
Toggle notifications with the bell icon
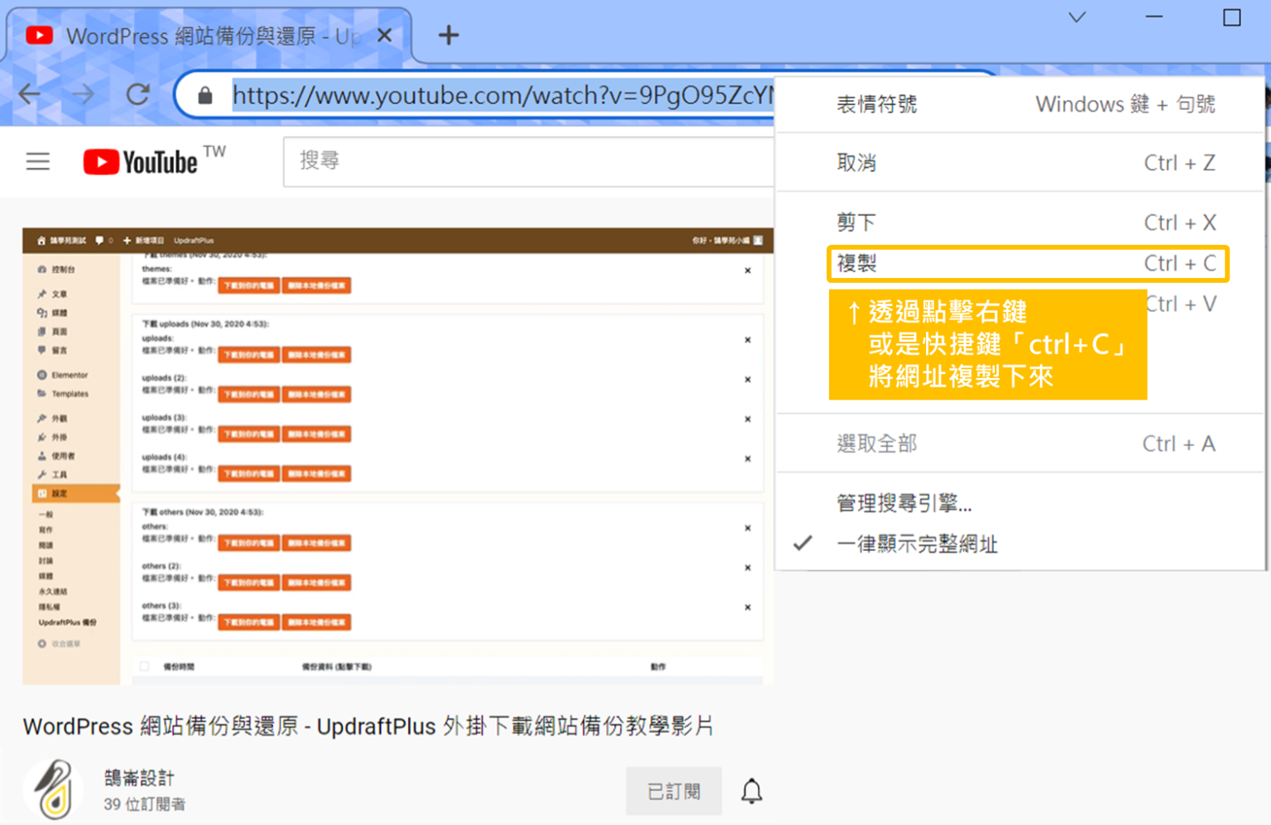tap(751, 790)
